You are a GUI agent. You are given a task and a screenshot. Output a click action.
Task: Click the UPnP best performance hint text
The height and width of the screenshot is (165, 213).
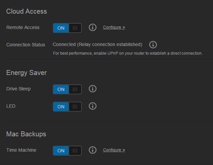point(128,53)
